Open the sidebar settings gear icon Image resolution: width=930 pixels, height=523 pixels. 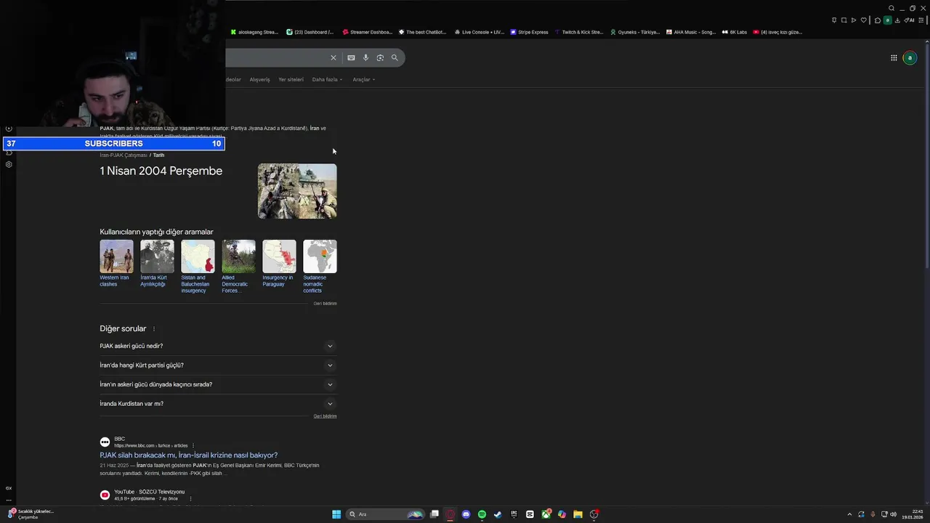[x=9, y=165]
